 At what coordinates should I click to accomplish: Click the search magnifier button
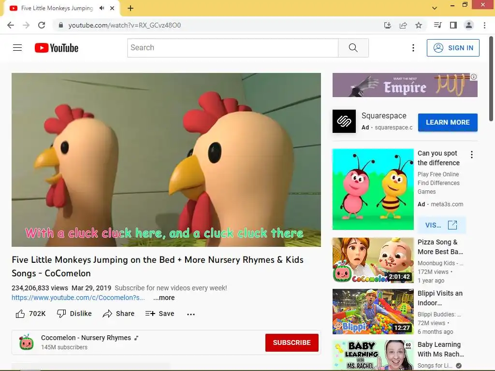click(x=353, y=48)
